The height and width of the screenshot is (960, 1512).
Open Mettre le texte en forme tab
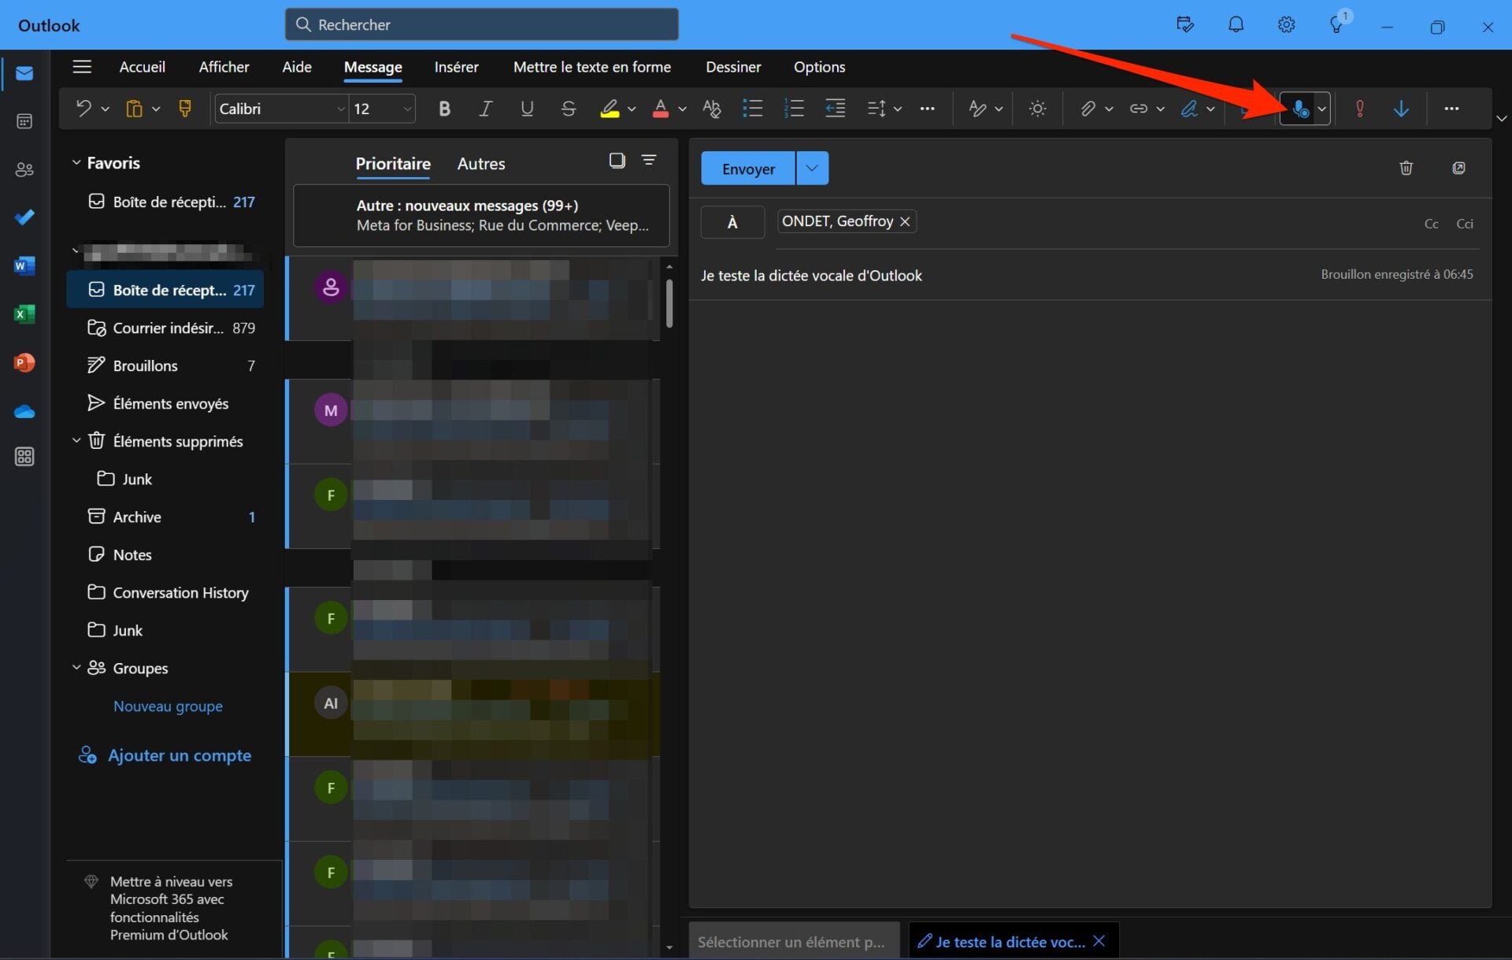(592, 67)
